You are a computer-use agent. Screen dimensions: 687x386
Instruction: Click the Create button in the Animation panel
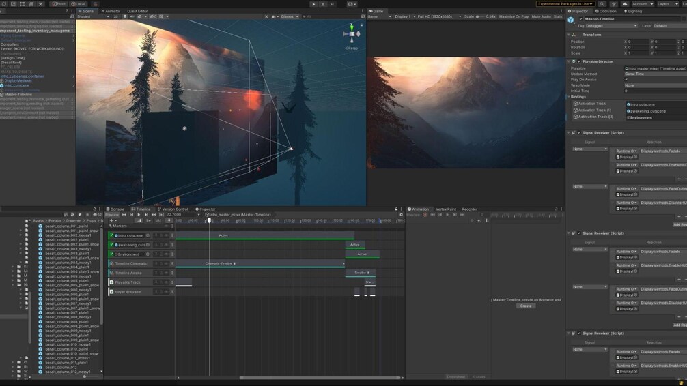tap(525, 306)
